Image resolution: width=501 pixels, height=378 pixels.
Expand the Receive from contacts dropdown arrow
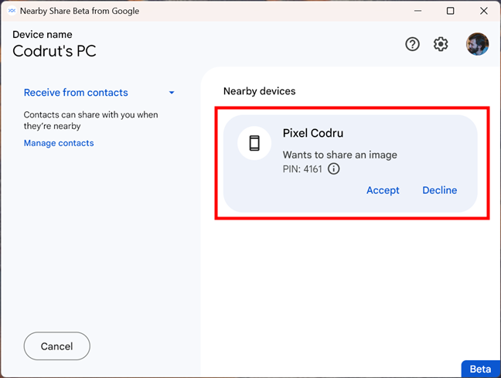pos(172,93)
